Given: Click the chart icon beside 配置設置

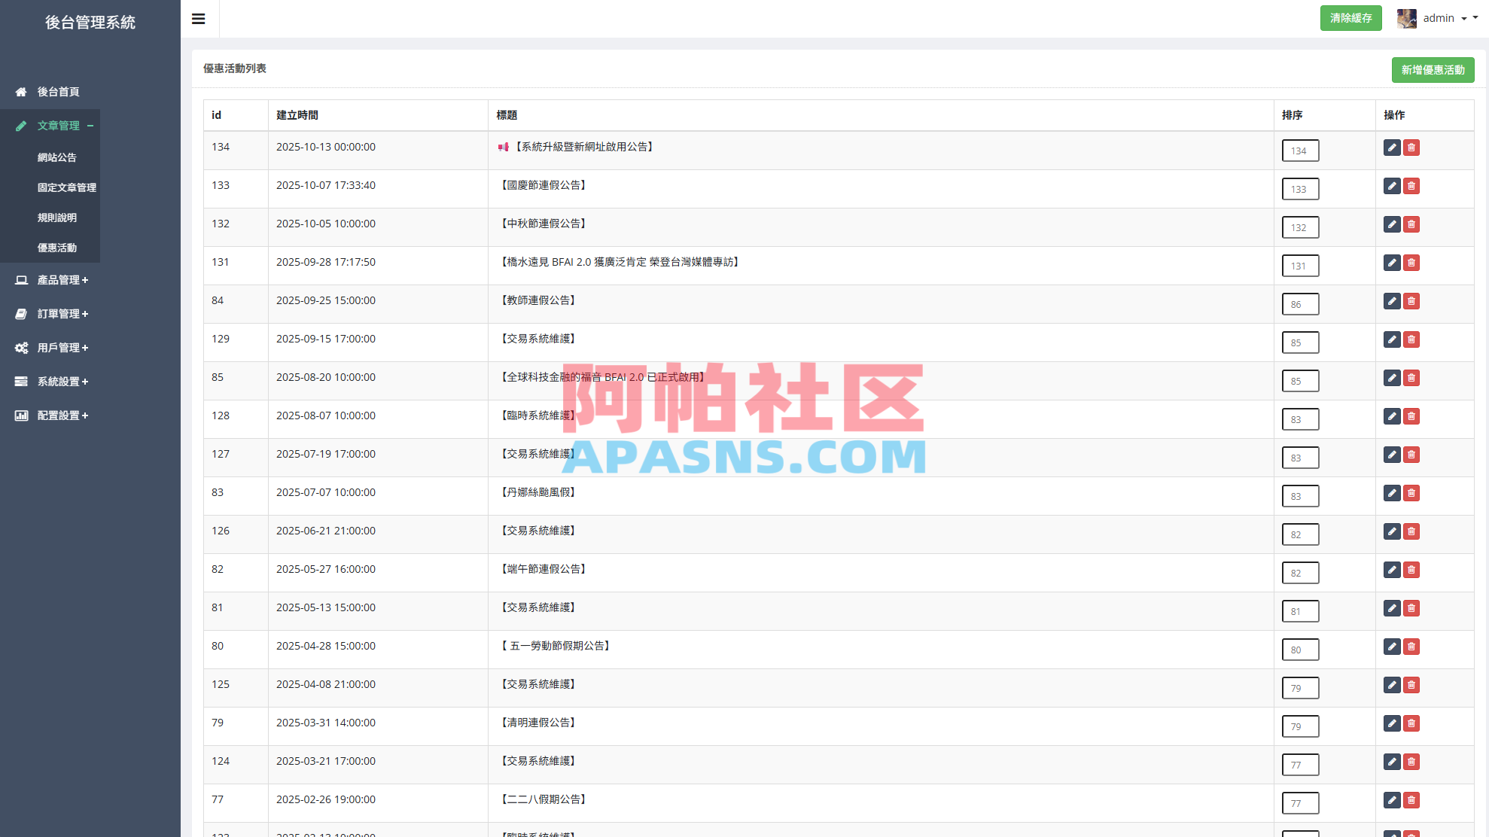Looking at the screenshot, I should pyautogui.click(x=20, y=415).
